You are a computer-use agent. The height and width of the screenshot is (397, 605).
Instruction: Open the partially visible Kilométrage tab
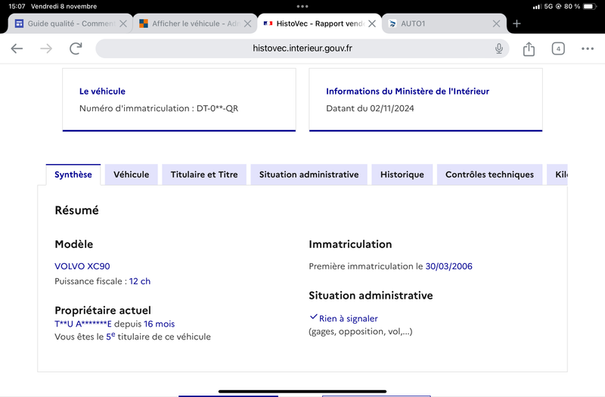point(557,175)
